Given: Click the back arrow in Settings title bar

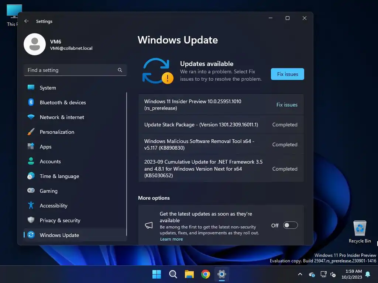Looking at the screenshot, I should coord(27,21).
